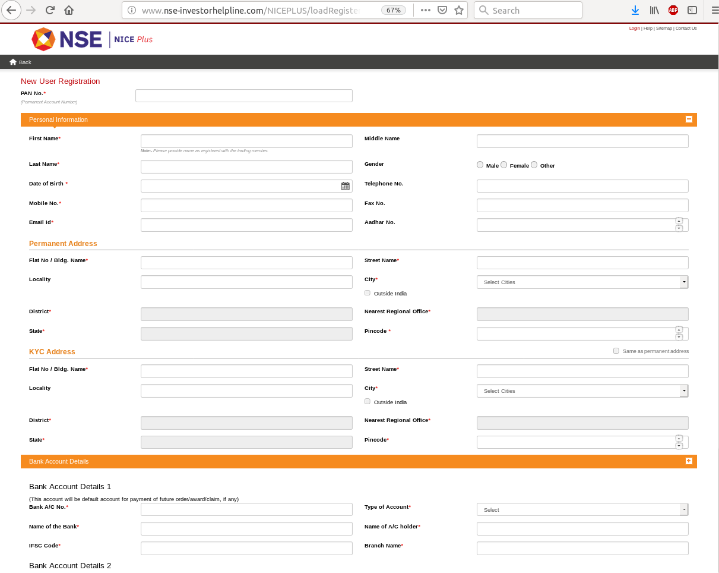Open the Permanent Address Select Cities dropdown
Screen dimensions: 719x573
click(x=582, y=282)
